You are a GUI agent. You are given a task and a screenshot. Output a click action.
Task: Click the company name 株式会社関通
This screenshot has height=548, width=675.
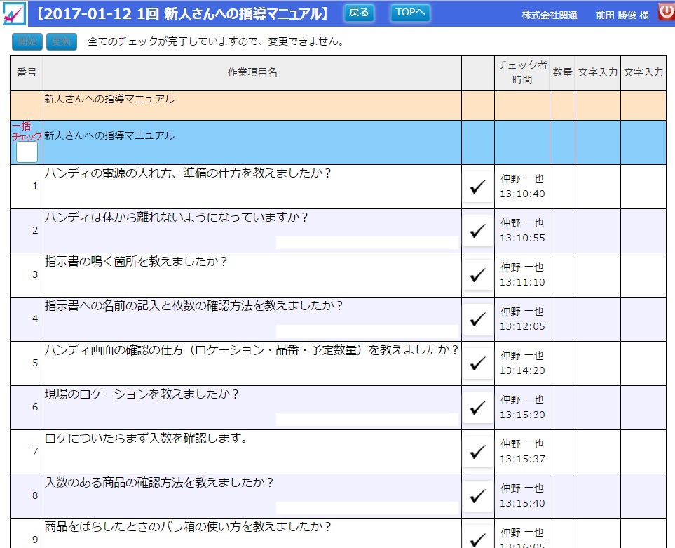point(550,15)
